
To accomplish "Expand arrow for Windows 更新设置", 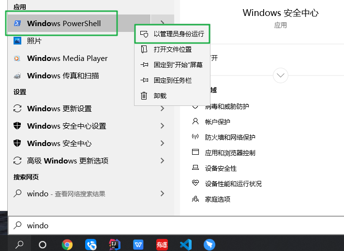I will click(163, 108).
